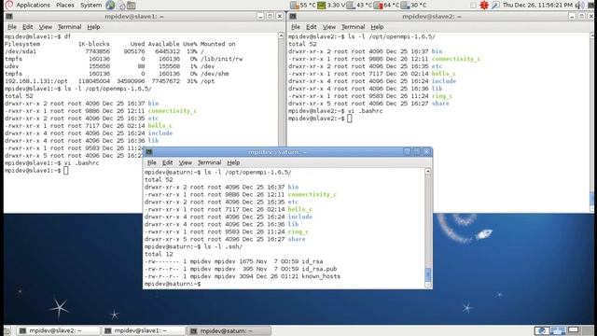
Task: Click the terminal icon in slave2 title bar
Action: coord(293,17)
